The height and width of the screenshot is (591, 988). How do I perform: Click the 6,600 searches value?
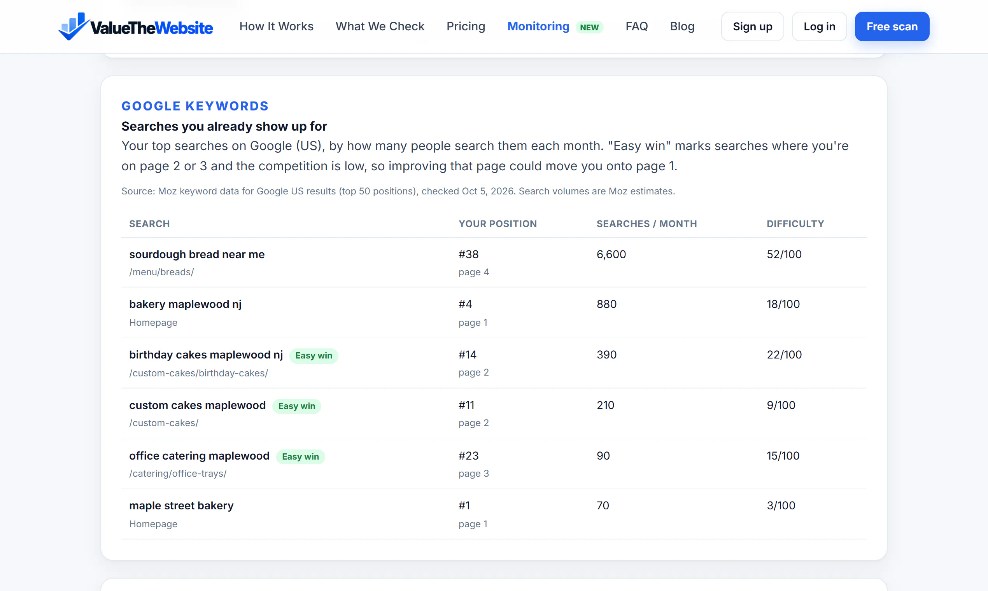point(611,254)
